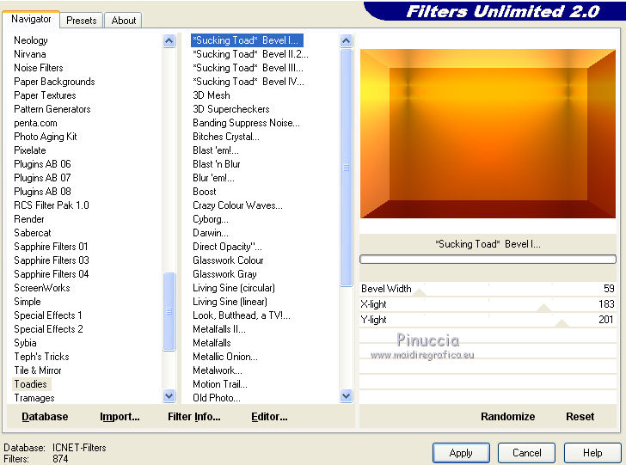This screenshot has height=465, width=626.
Task: Select the Darwin... filter
Action: pyautogui.click(x=211, y=233)
